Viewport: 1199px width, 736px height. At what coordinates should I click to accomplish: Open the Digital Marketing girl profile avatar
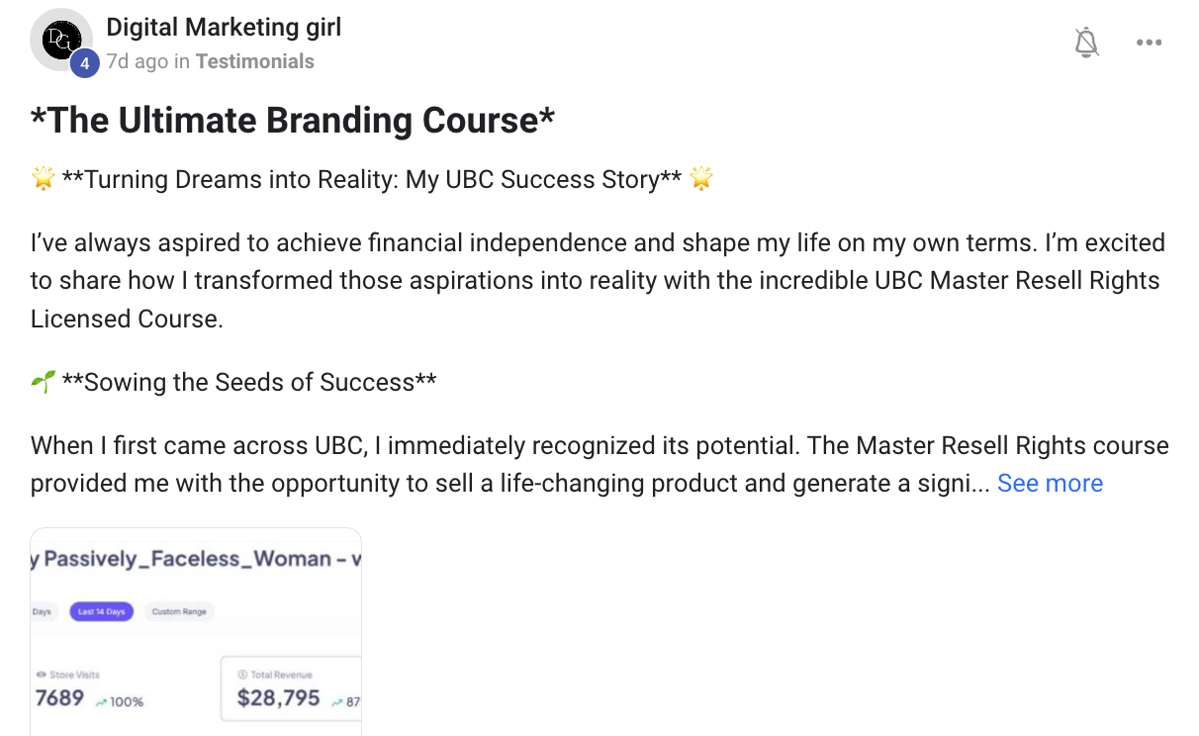(x=61, y=40)
